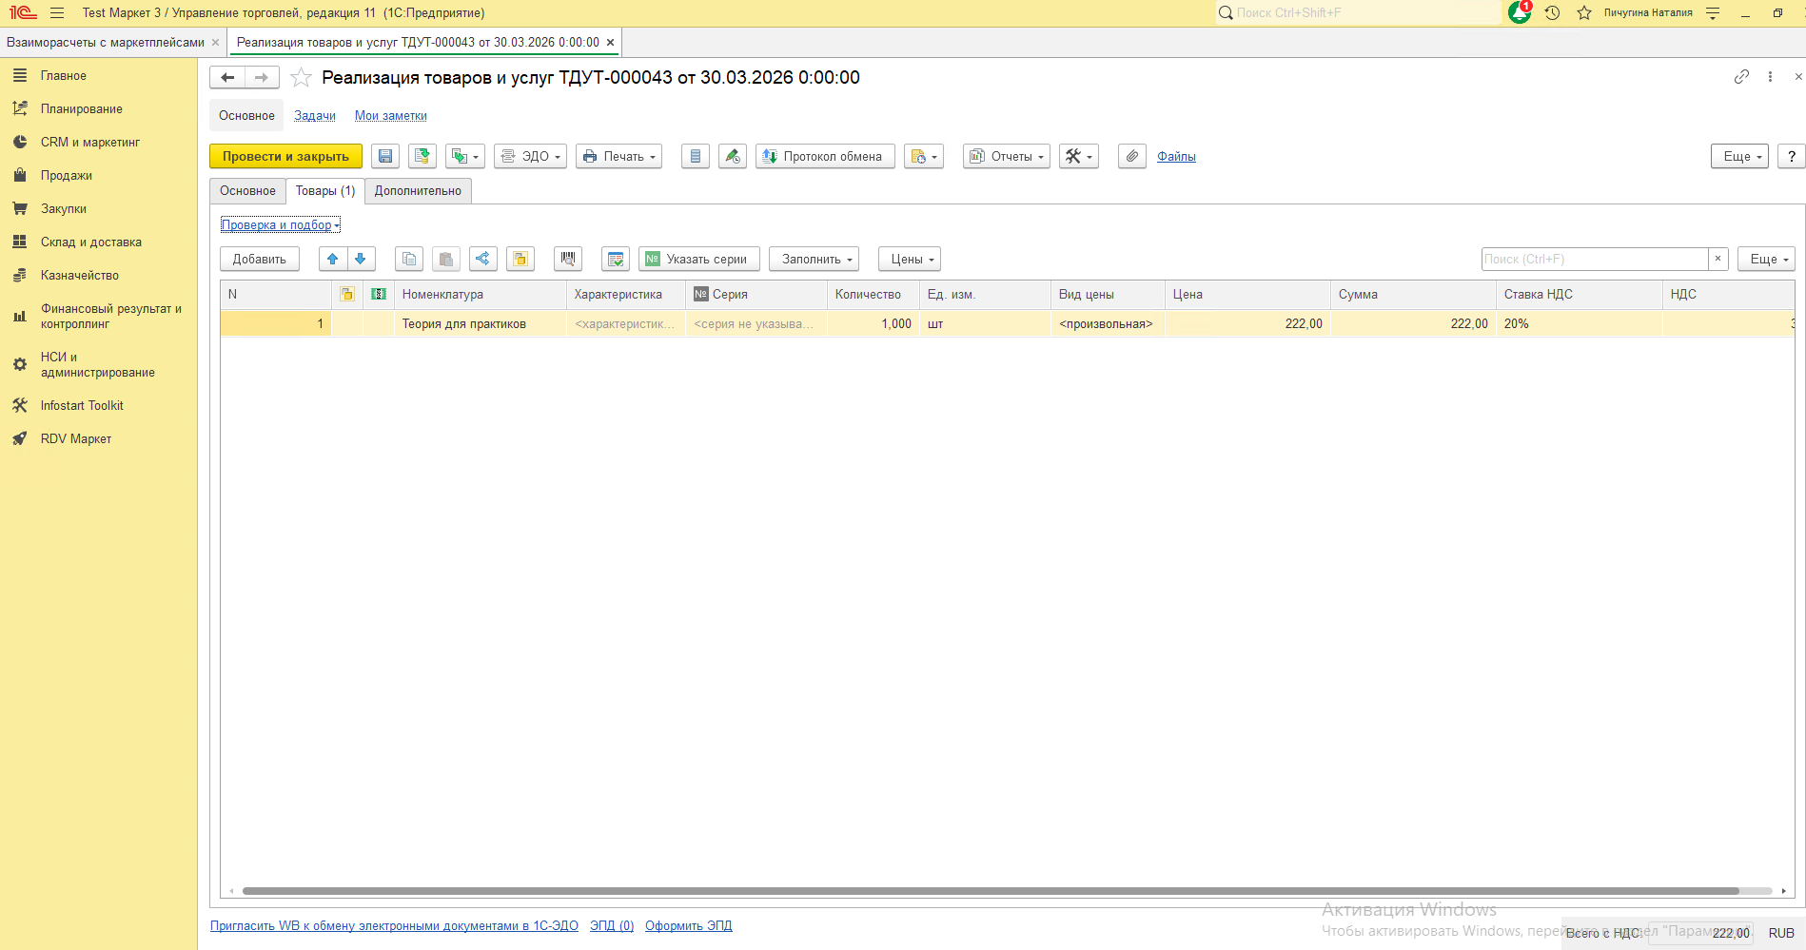This screenshot has width=1806, height=950.
Task: Select the <произвольная> price type cell
Action: [x=1108, y=324]
